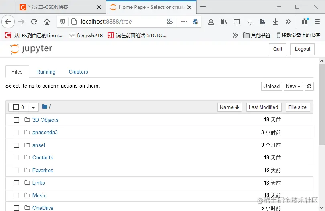This screenshot has width=325, height=211.
Task: Sort by File size
Action: pyautogui.click(x=298, y=107)
